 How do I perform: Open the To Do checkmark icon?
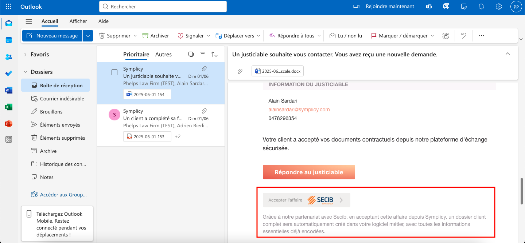(x=9, y=73)
